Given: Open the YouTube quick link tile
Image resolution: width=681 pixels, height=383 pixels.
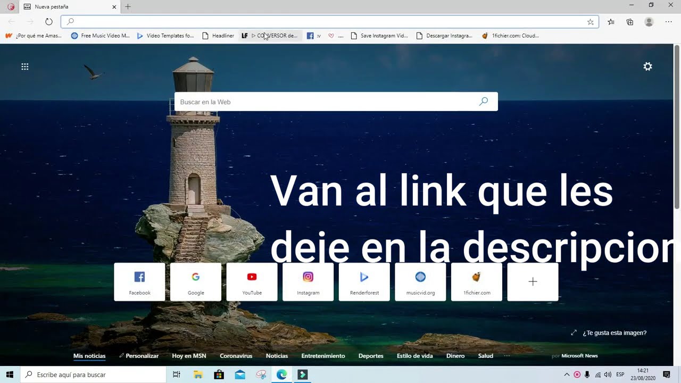Looking at the screenshot, I should 252,282.
